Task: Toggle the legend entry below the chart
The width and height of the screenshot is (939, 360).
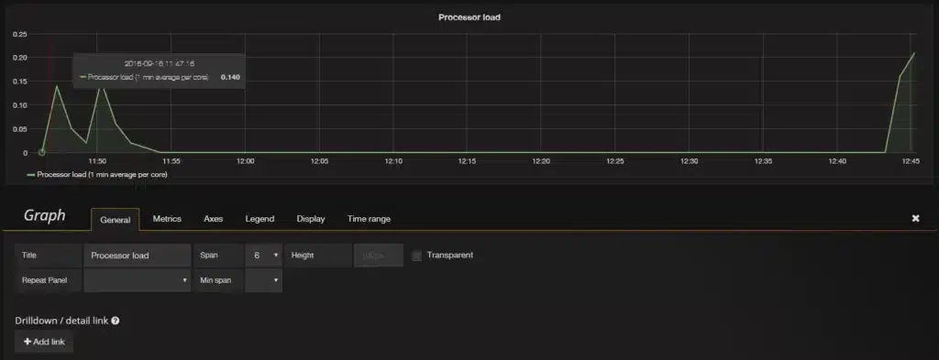Action: pyautogui.click(x=97, y=175)
